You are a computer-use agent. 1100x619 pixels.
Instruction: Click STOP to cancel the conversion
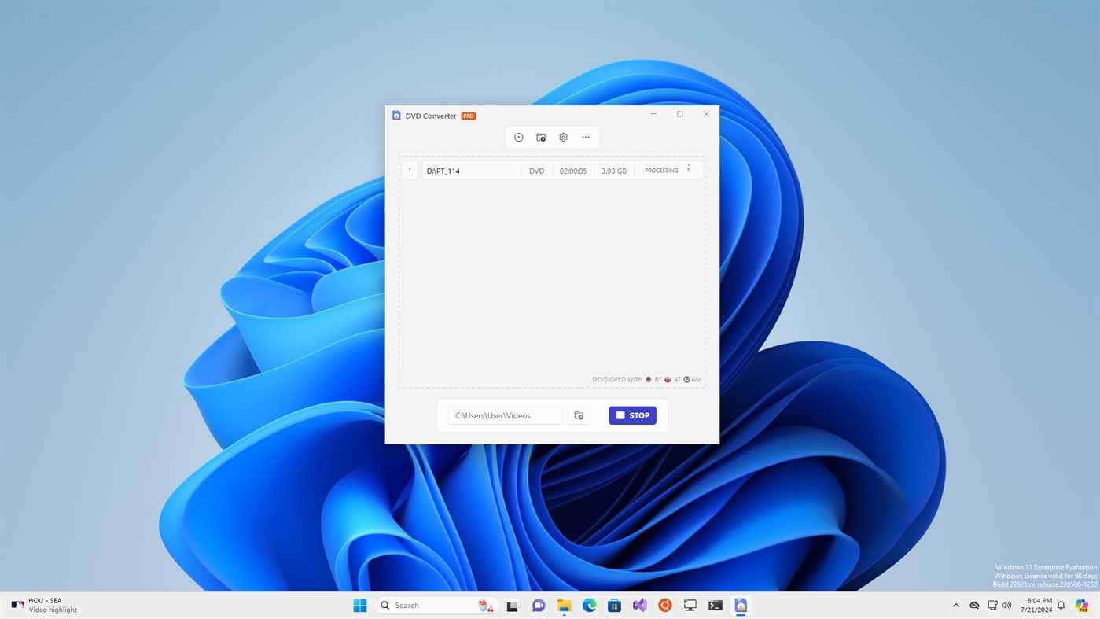tap(632, 415)
